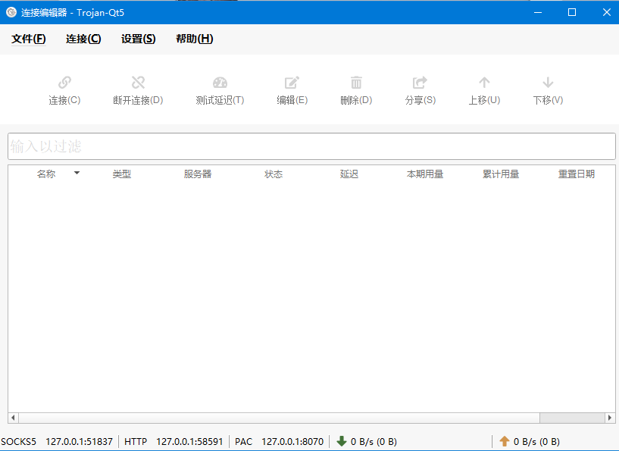The image size is (619, 451).
Task: Sort by the 本期用量 column header
Action: pyautogui.click(x=425, y=174)
